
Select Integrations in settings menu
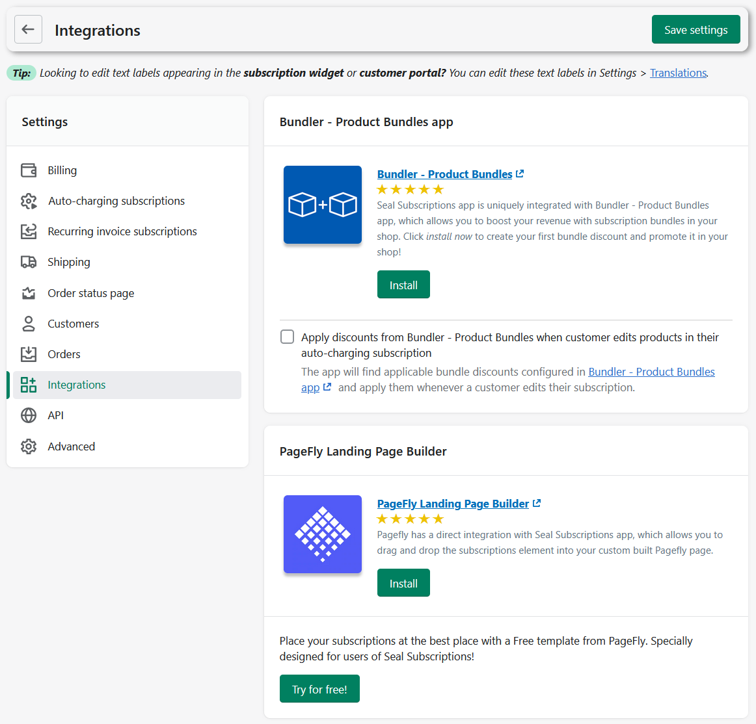click(x=128, y=385)
